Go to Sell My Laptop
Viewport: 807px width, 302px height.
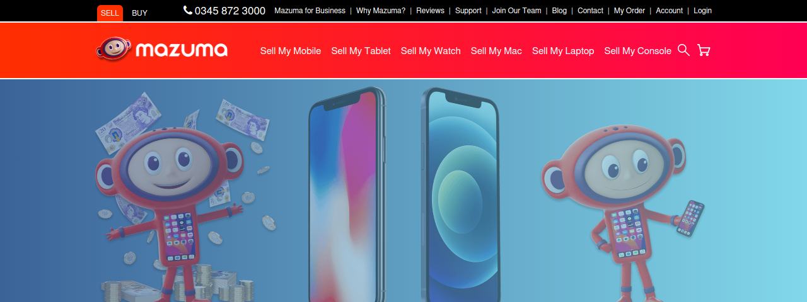pos(563,51)
